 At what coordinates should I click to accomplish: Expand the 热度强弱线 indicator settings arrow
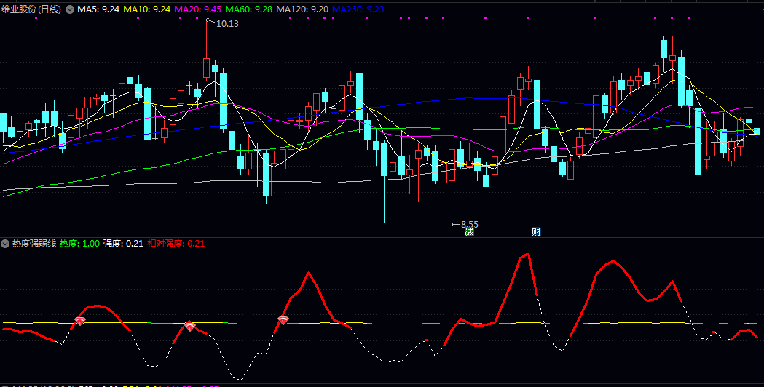pyautogui.click(x=5, y=244)
